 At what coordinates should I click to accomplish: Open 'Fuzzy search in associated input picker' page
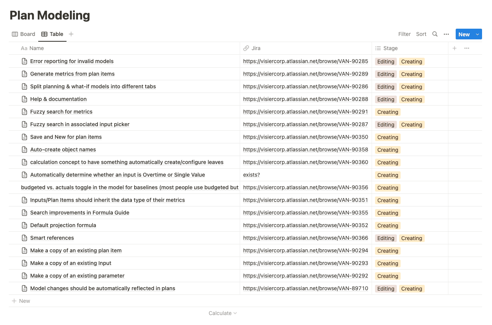coord(80,124)
